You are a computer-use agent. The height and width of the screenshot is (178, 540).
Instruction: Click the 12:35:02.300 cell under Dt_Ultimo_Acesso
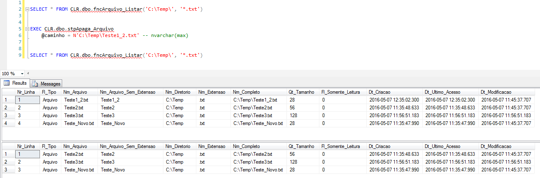point(451,99)
